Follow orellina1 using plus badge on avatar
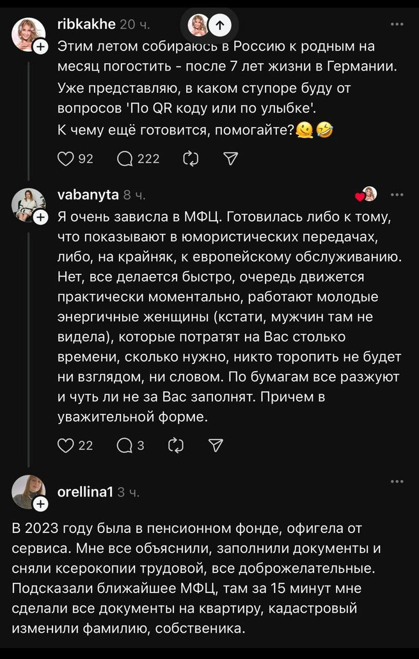This screenshot has height=659, width=419. click(x=40, y=504)
